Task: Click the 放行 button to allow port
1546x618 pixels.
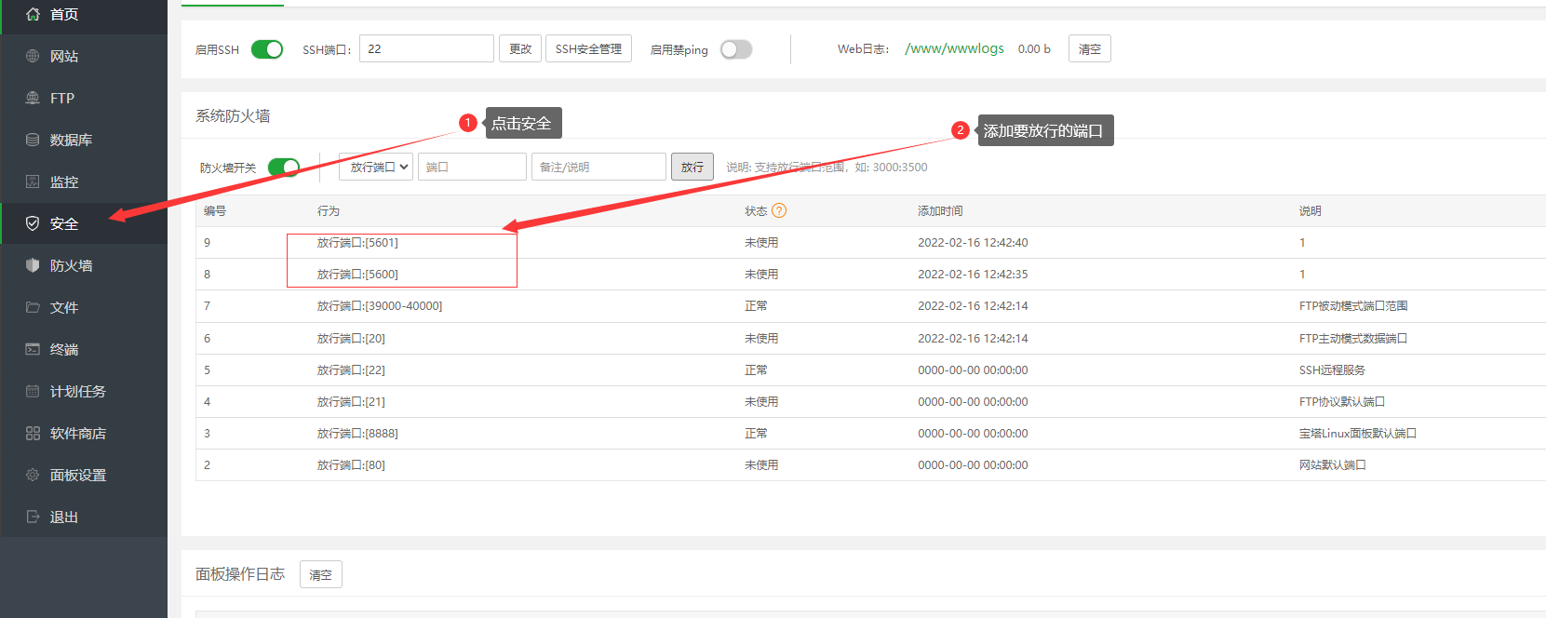Action: click(692, 167)
